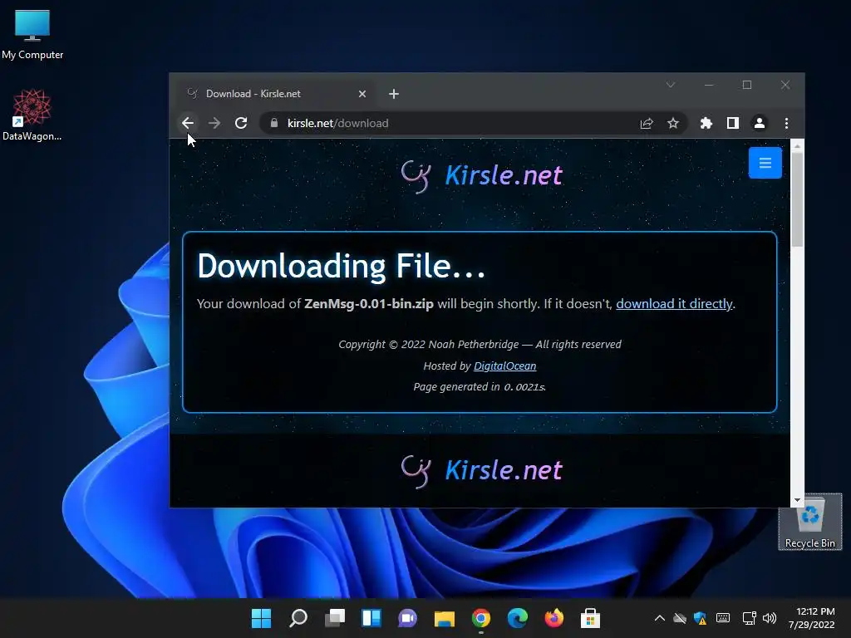
Task: View site info via the padlock icon
Action: click(x=274, y=123)
